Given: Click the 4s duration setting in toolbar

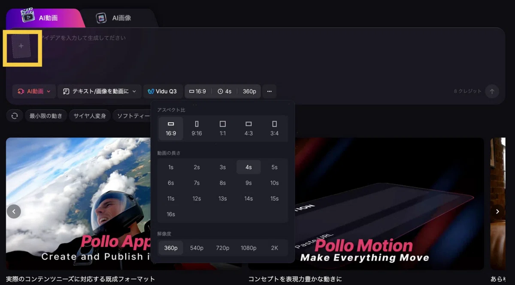Looking at the screenshot, I should (x=224, y=91).
